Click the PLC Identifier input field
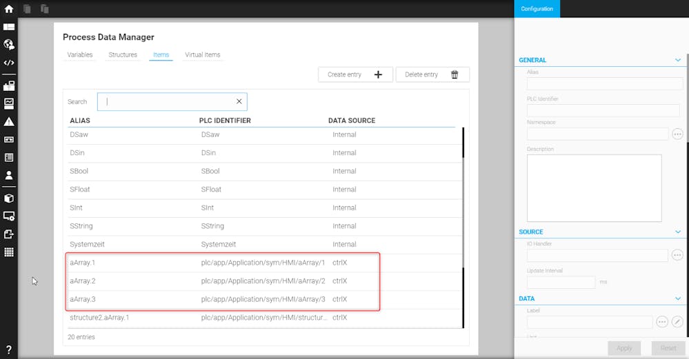The height and width of the screenshot is (359, 689). pyautogui.click(x=603, y=110)
